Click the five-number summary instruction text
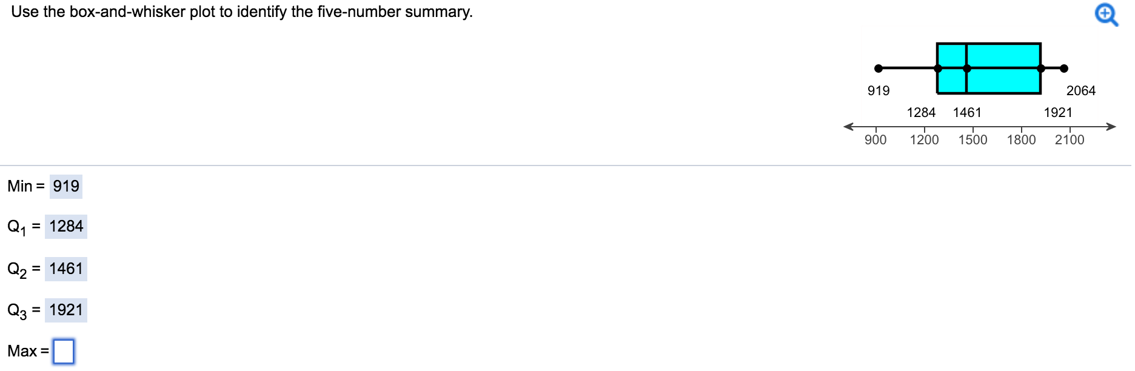 coord(242,12)
